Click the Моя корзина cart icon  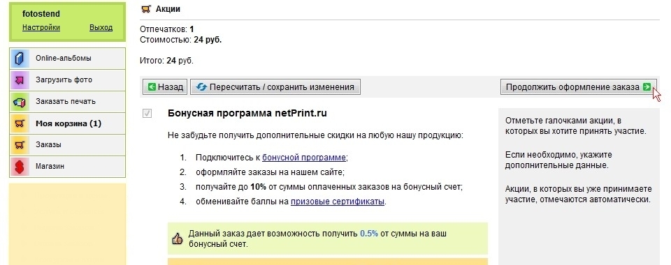click(x=20, y=123)
